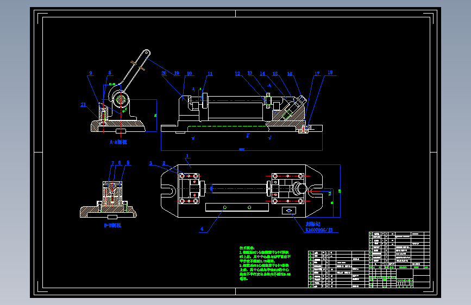Click part callout number 4
Screen dimensions: 471x305
[202, 229]
